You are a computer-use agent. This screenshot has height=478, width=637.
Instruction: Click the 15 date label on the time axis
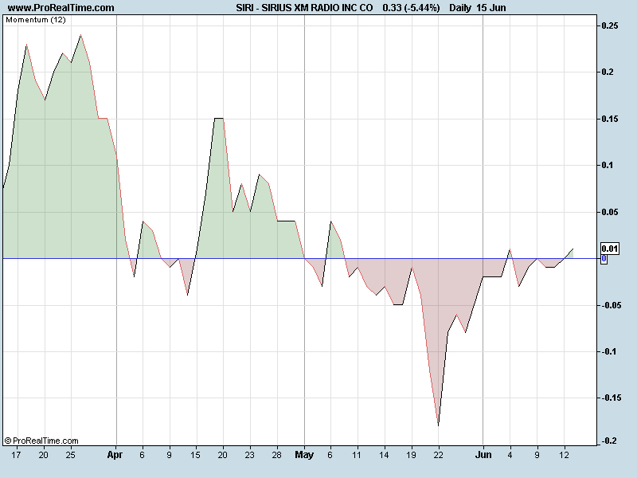(195, 455)
